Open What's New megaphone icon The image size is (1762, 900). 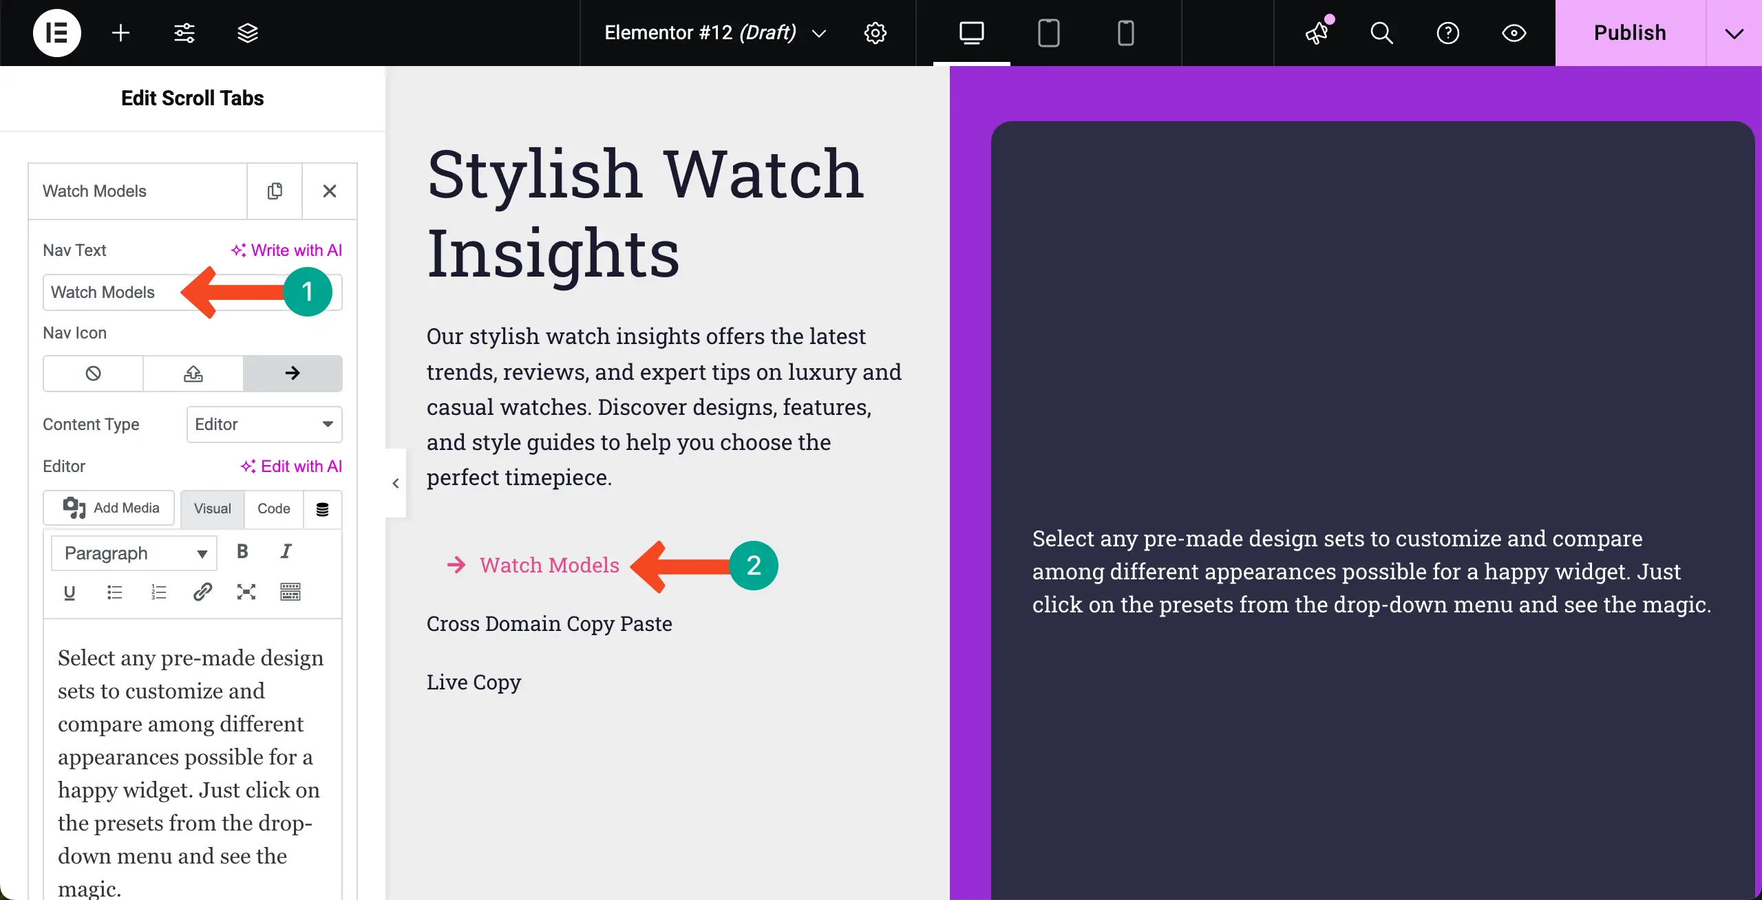pyautogui.click(x=1317, y=33)
